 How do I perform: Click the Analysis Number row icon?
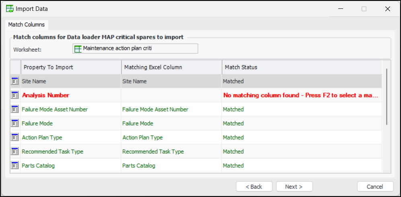(x=15, y=95)
